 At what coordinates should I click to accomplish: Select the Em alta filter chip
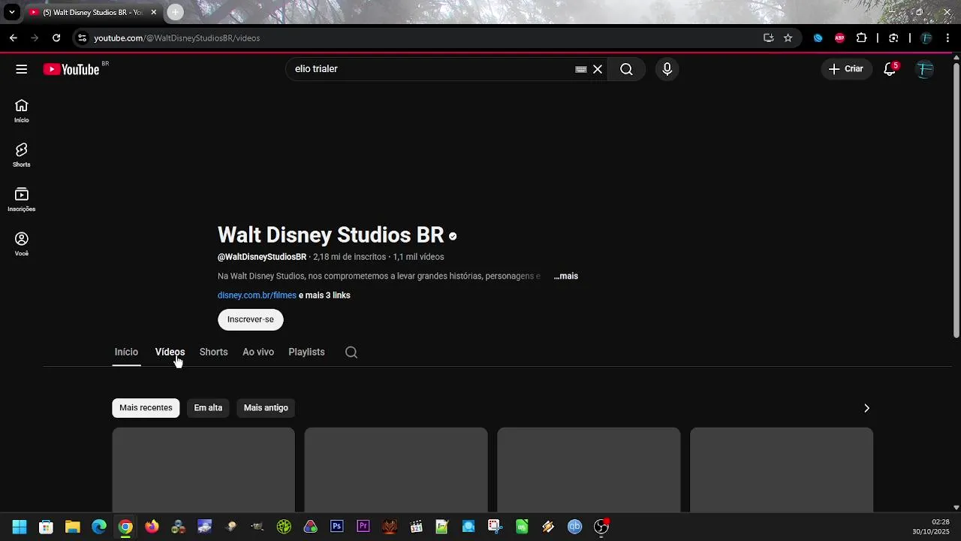(x=208, y=408)
